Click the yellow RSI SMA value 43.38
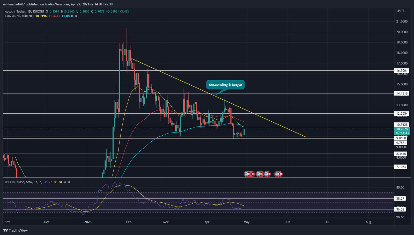Image resolution: width=414 pixels, height=235 pixels. point(58,182)
